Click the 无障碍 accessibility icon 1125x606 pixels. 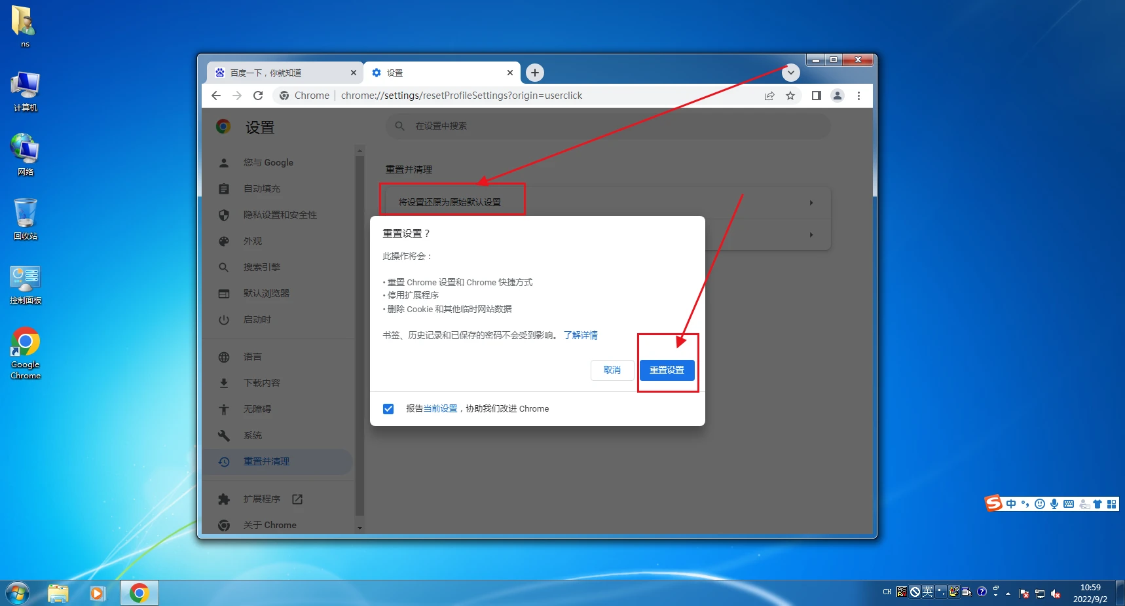224,409
